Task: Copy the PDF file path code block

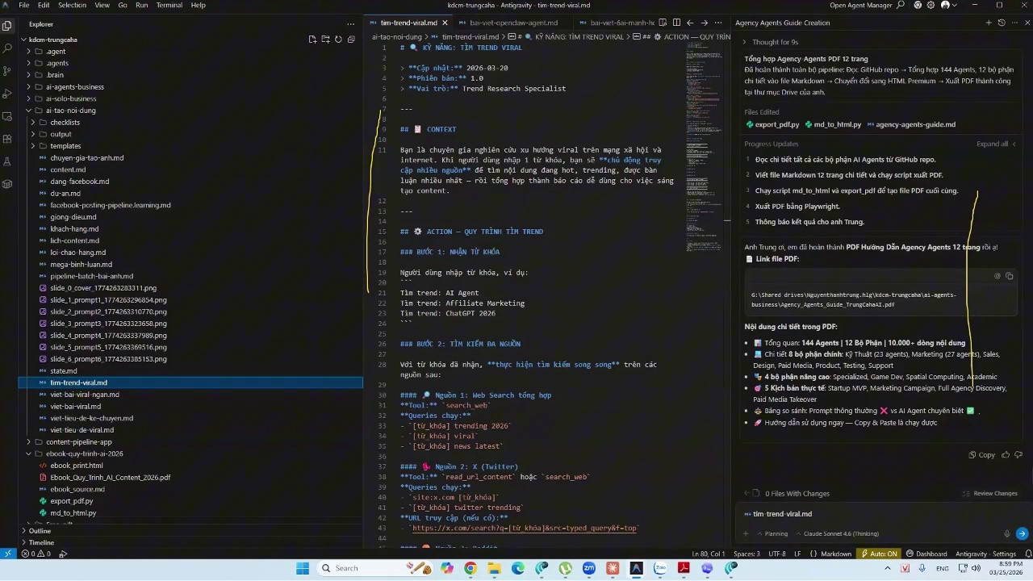Action: pyautogui.click(x=1009, y=276)
